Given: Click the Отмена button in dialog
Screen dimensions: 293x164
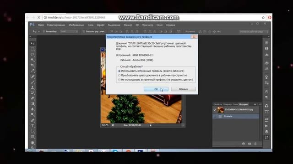Looking at the screenshot, I should 183,89.
